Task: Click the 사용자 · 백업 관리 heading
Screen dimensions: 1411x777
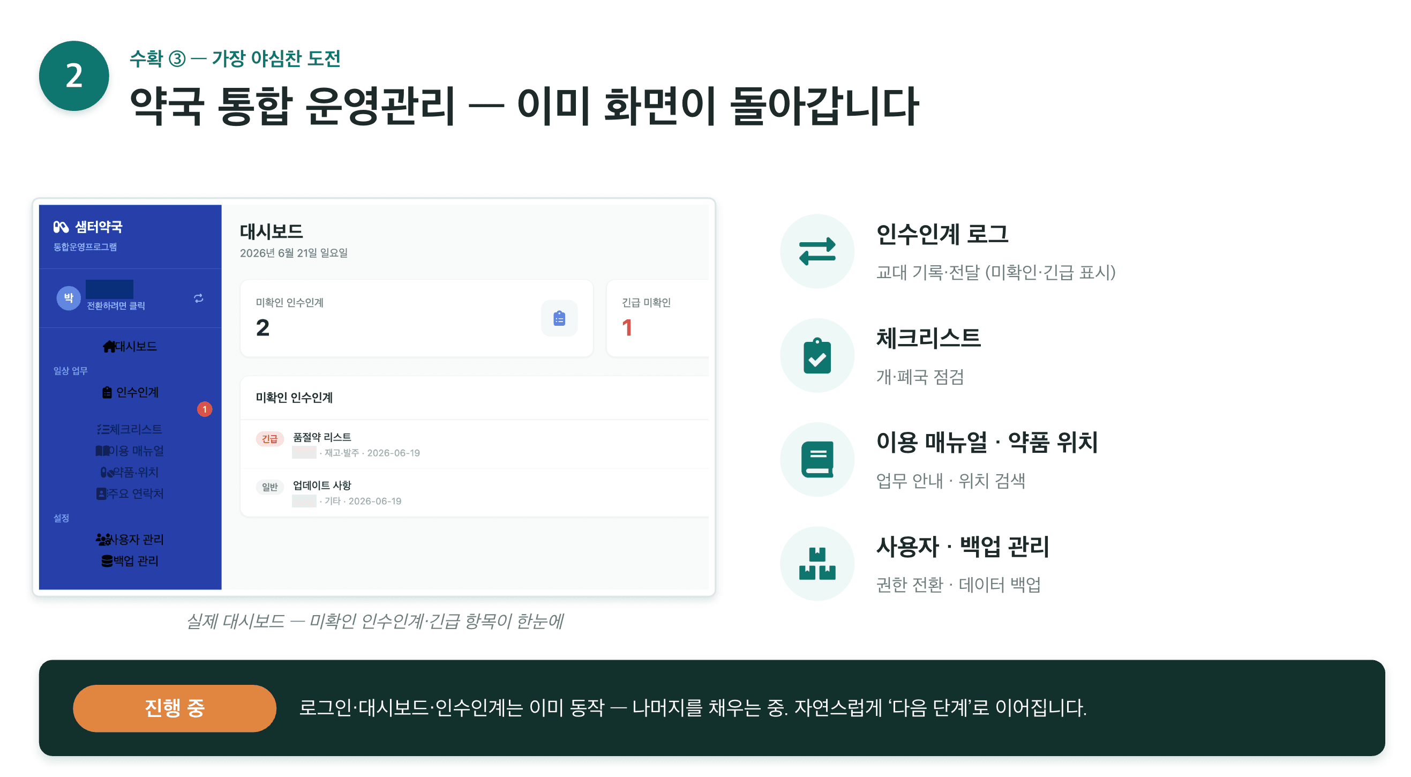Action: click(x=963, y=546)
